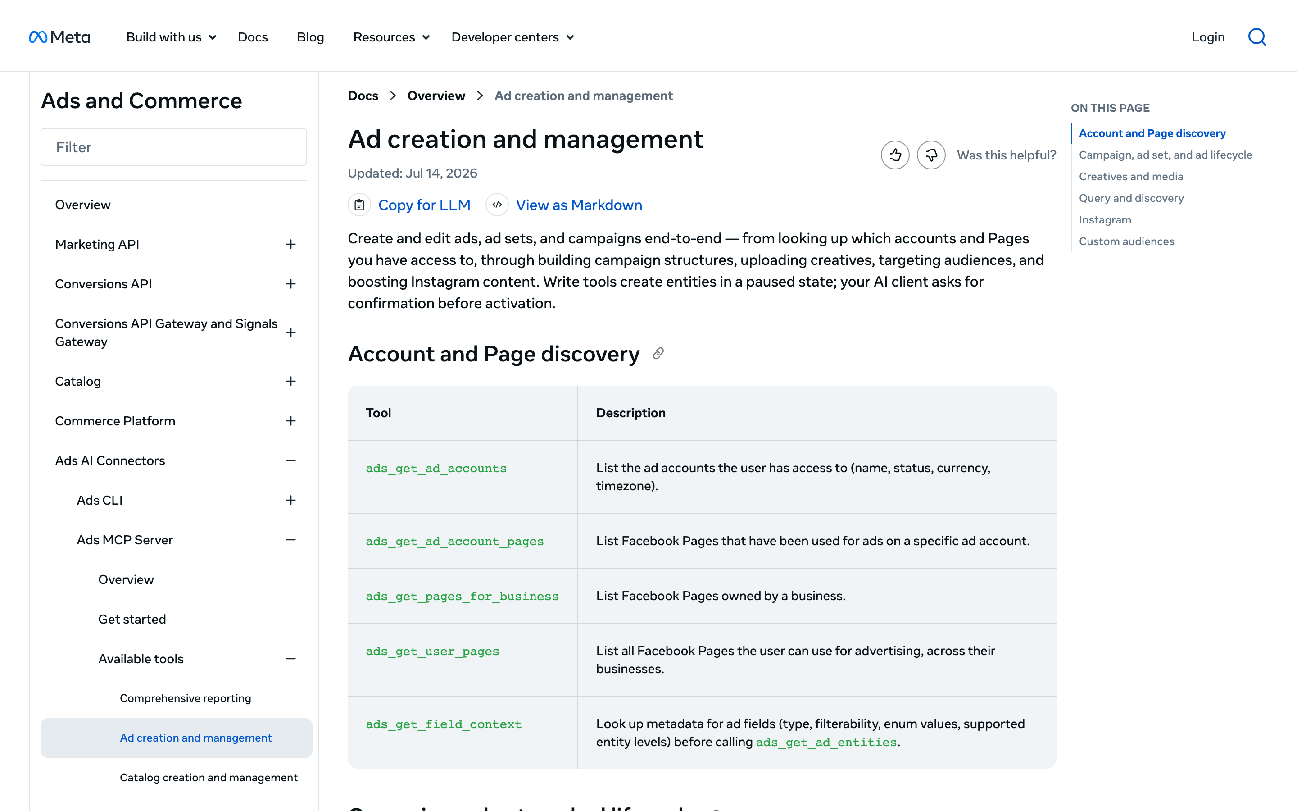Click the Login link
1297x811 pixels.
pos(1208,37)
